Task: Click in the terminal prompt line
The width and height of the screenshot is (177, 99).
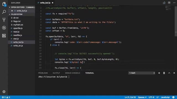Action: coord(54,77)
